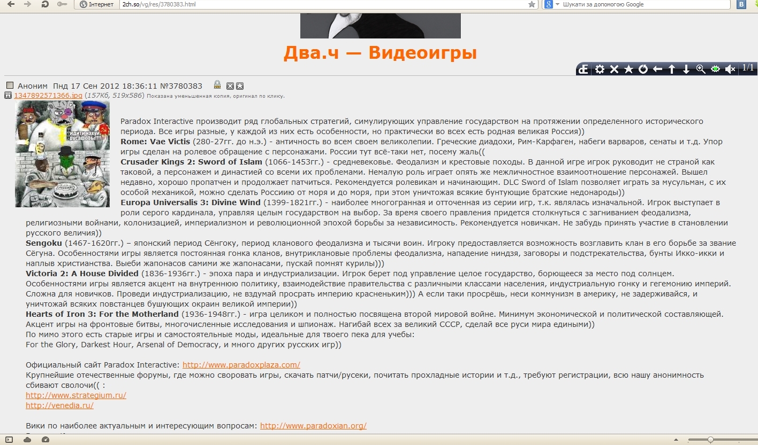Open the panel toggle icon in status bar

pos(9,440)
